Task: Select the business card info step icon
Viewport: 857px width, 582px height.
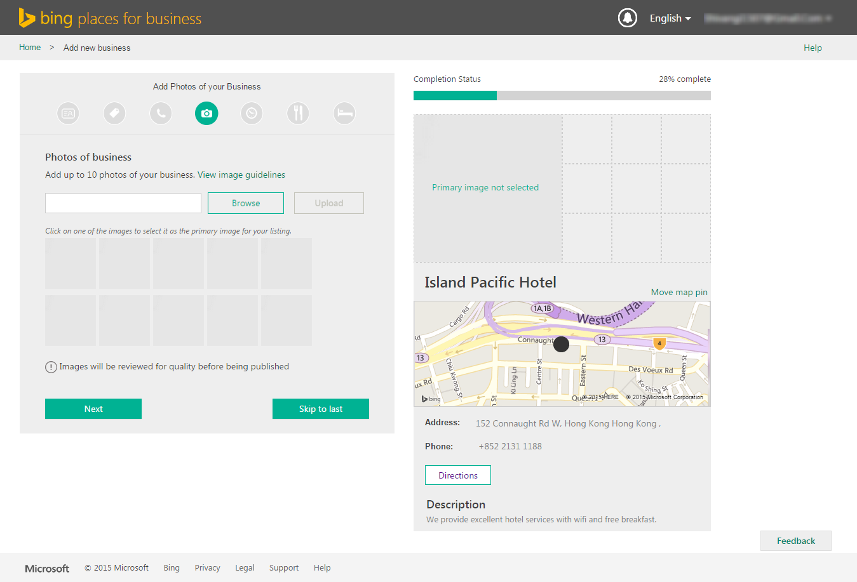Action: coord(68,114)
